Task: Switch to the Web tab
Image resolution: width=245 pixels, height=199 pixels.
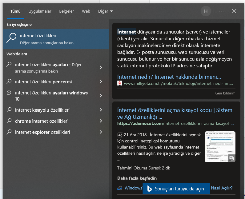Action: pos(86,11)
